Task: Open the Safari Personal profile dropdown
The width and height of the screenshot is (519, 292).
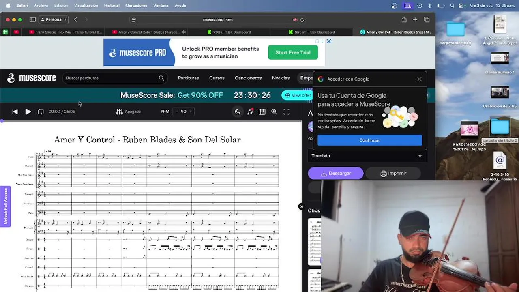Action: pyautogui.click(x=54, y=19)
